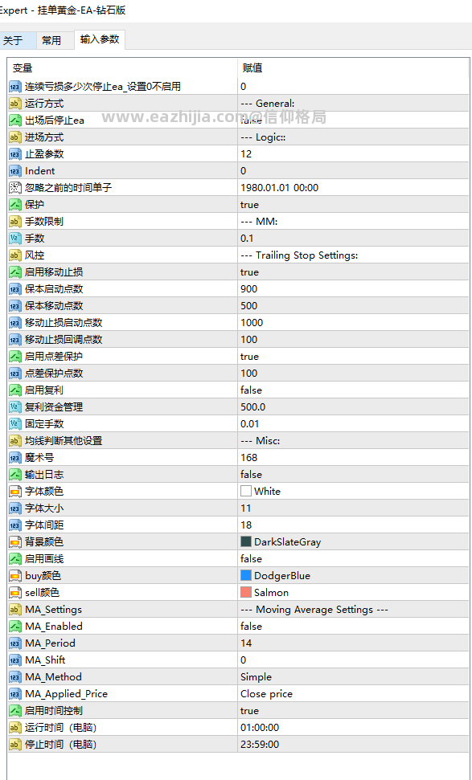Select the 字体大小 row label

click(44, 508)
